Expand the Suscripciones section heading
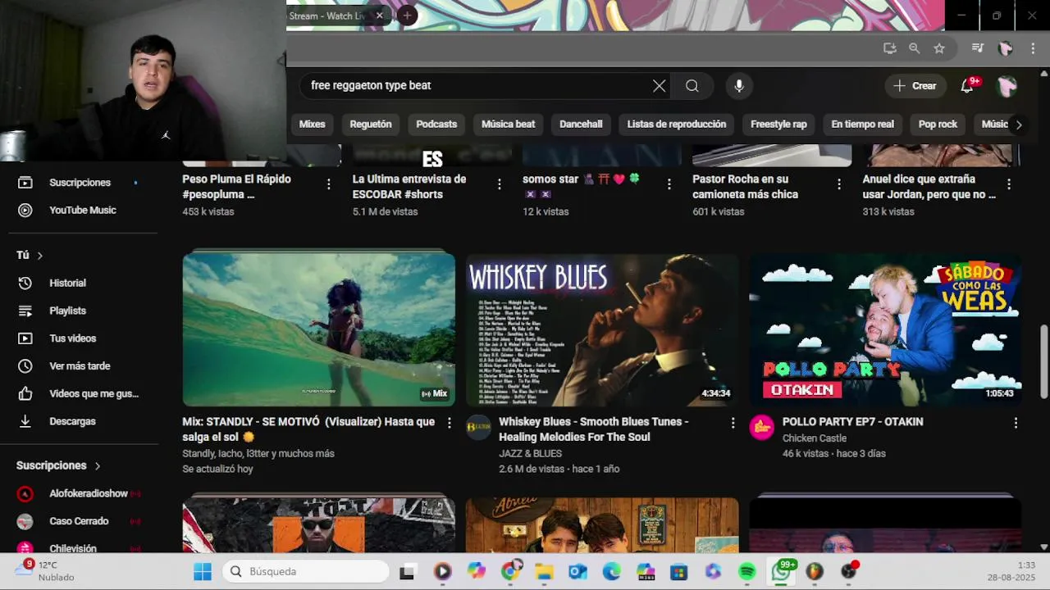Image resolution: width=1050 pixels, height=590 pixels. pos(58,465)
